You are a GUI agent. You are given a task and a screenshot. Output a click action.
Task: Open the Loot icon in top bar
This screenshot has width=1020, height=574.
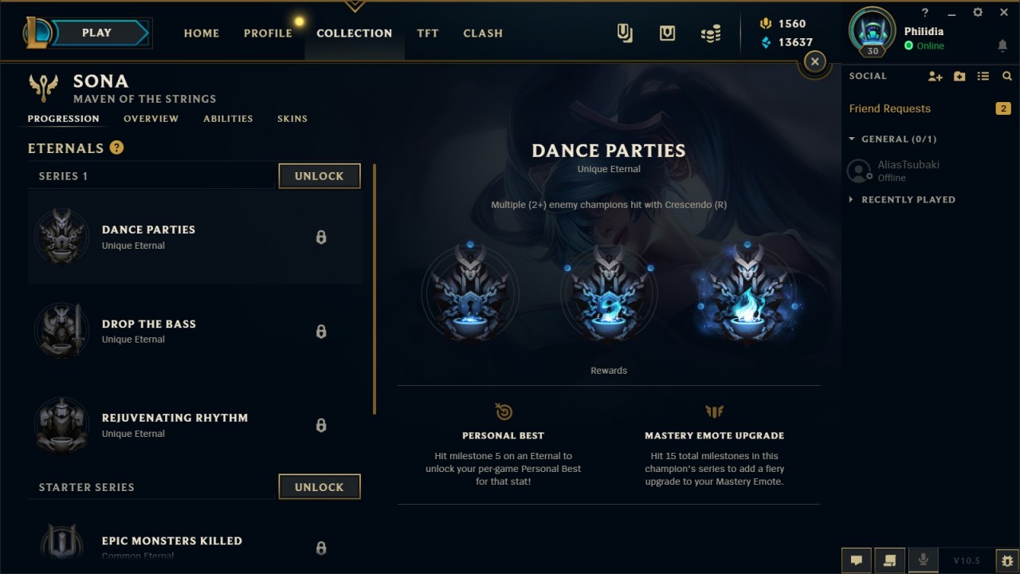pos(667,33)
